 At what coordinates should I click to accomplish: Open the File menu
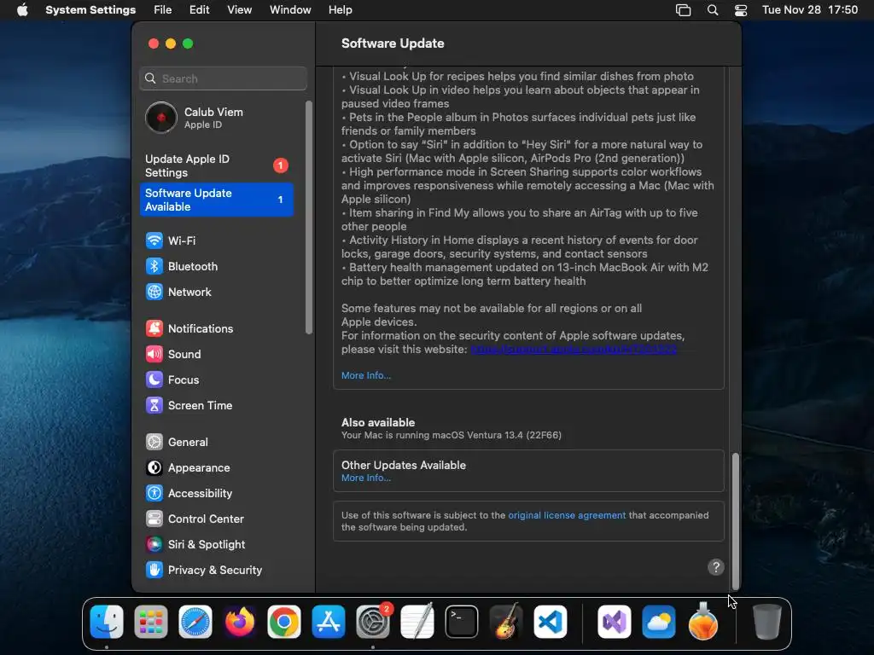click(163, 10)
